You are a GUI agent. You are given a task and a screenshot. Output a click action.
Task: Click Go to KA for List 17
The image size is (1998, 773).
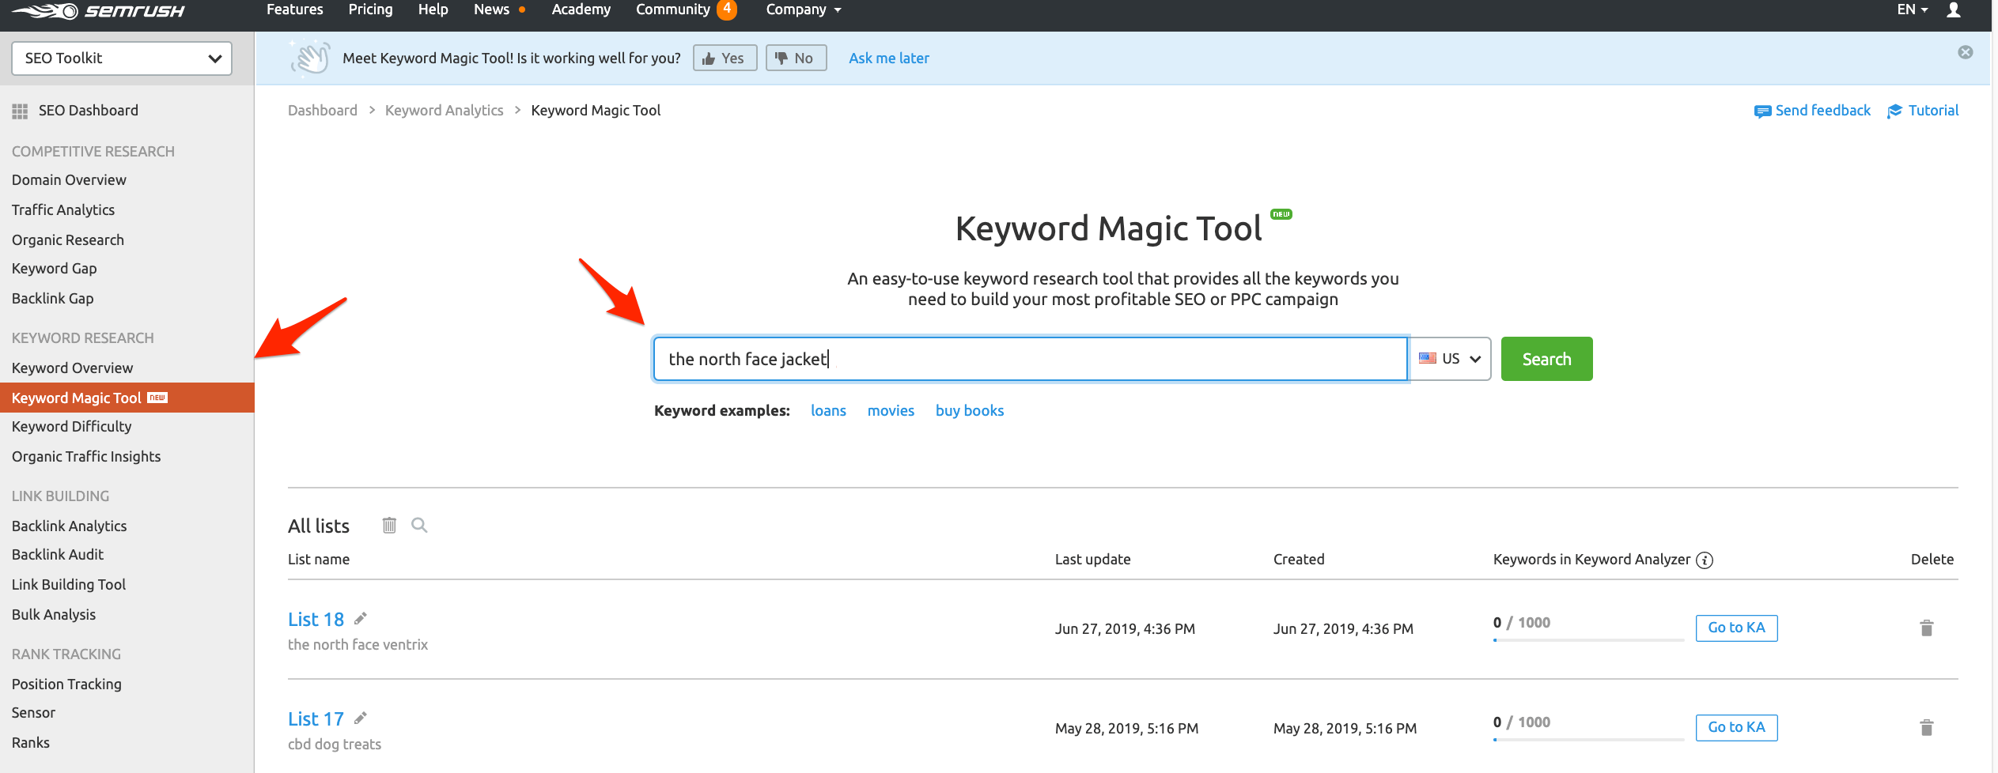point(1736,727)
